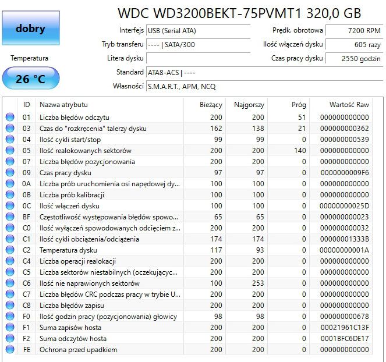Click the Tryb transferu field with SATA/300
Viewport: 386px width, 362px height.
pos(198,45)
